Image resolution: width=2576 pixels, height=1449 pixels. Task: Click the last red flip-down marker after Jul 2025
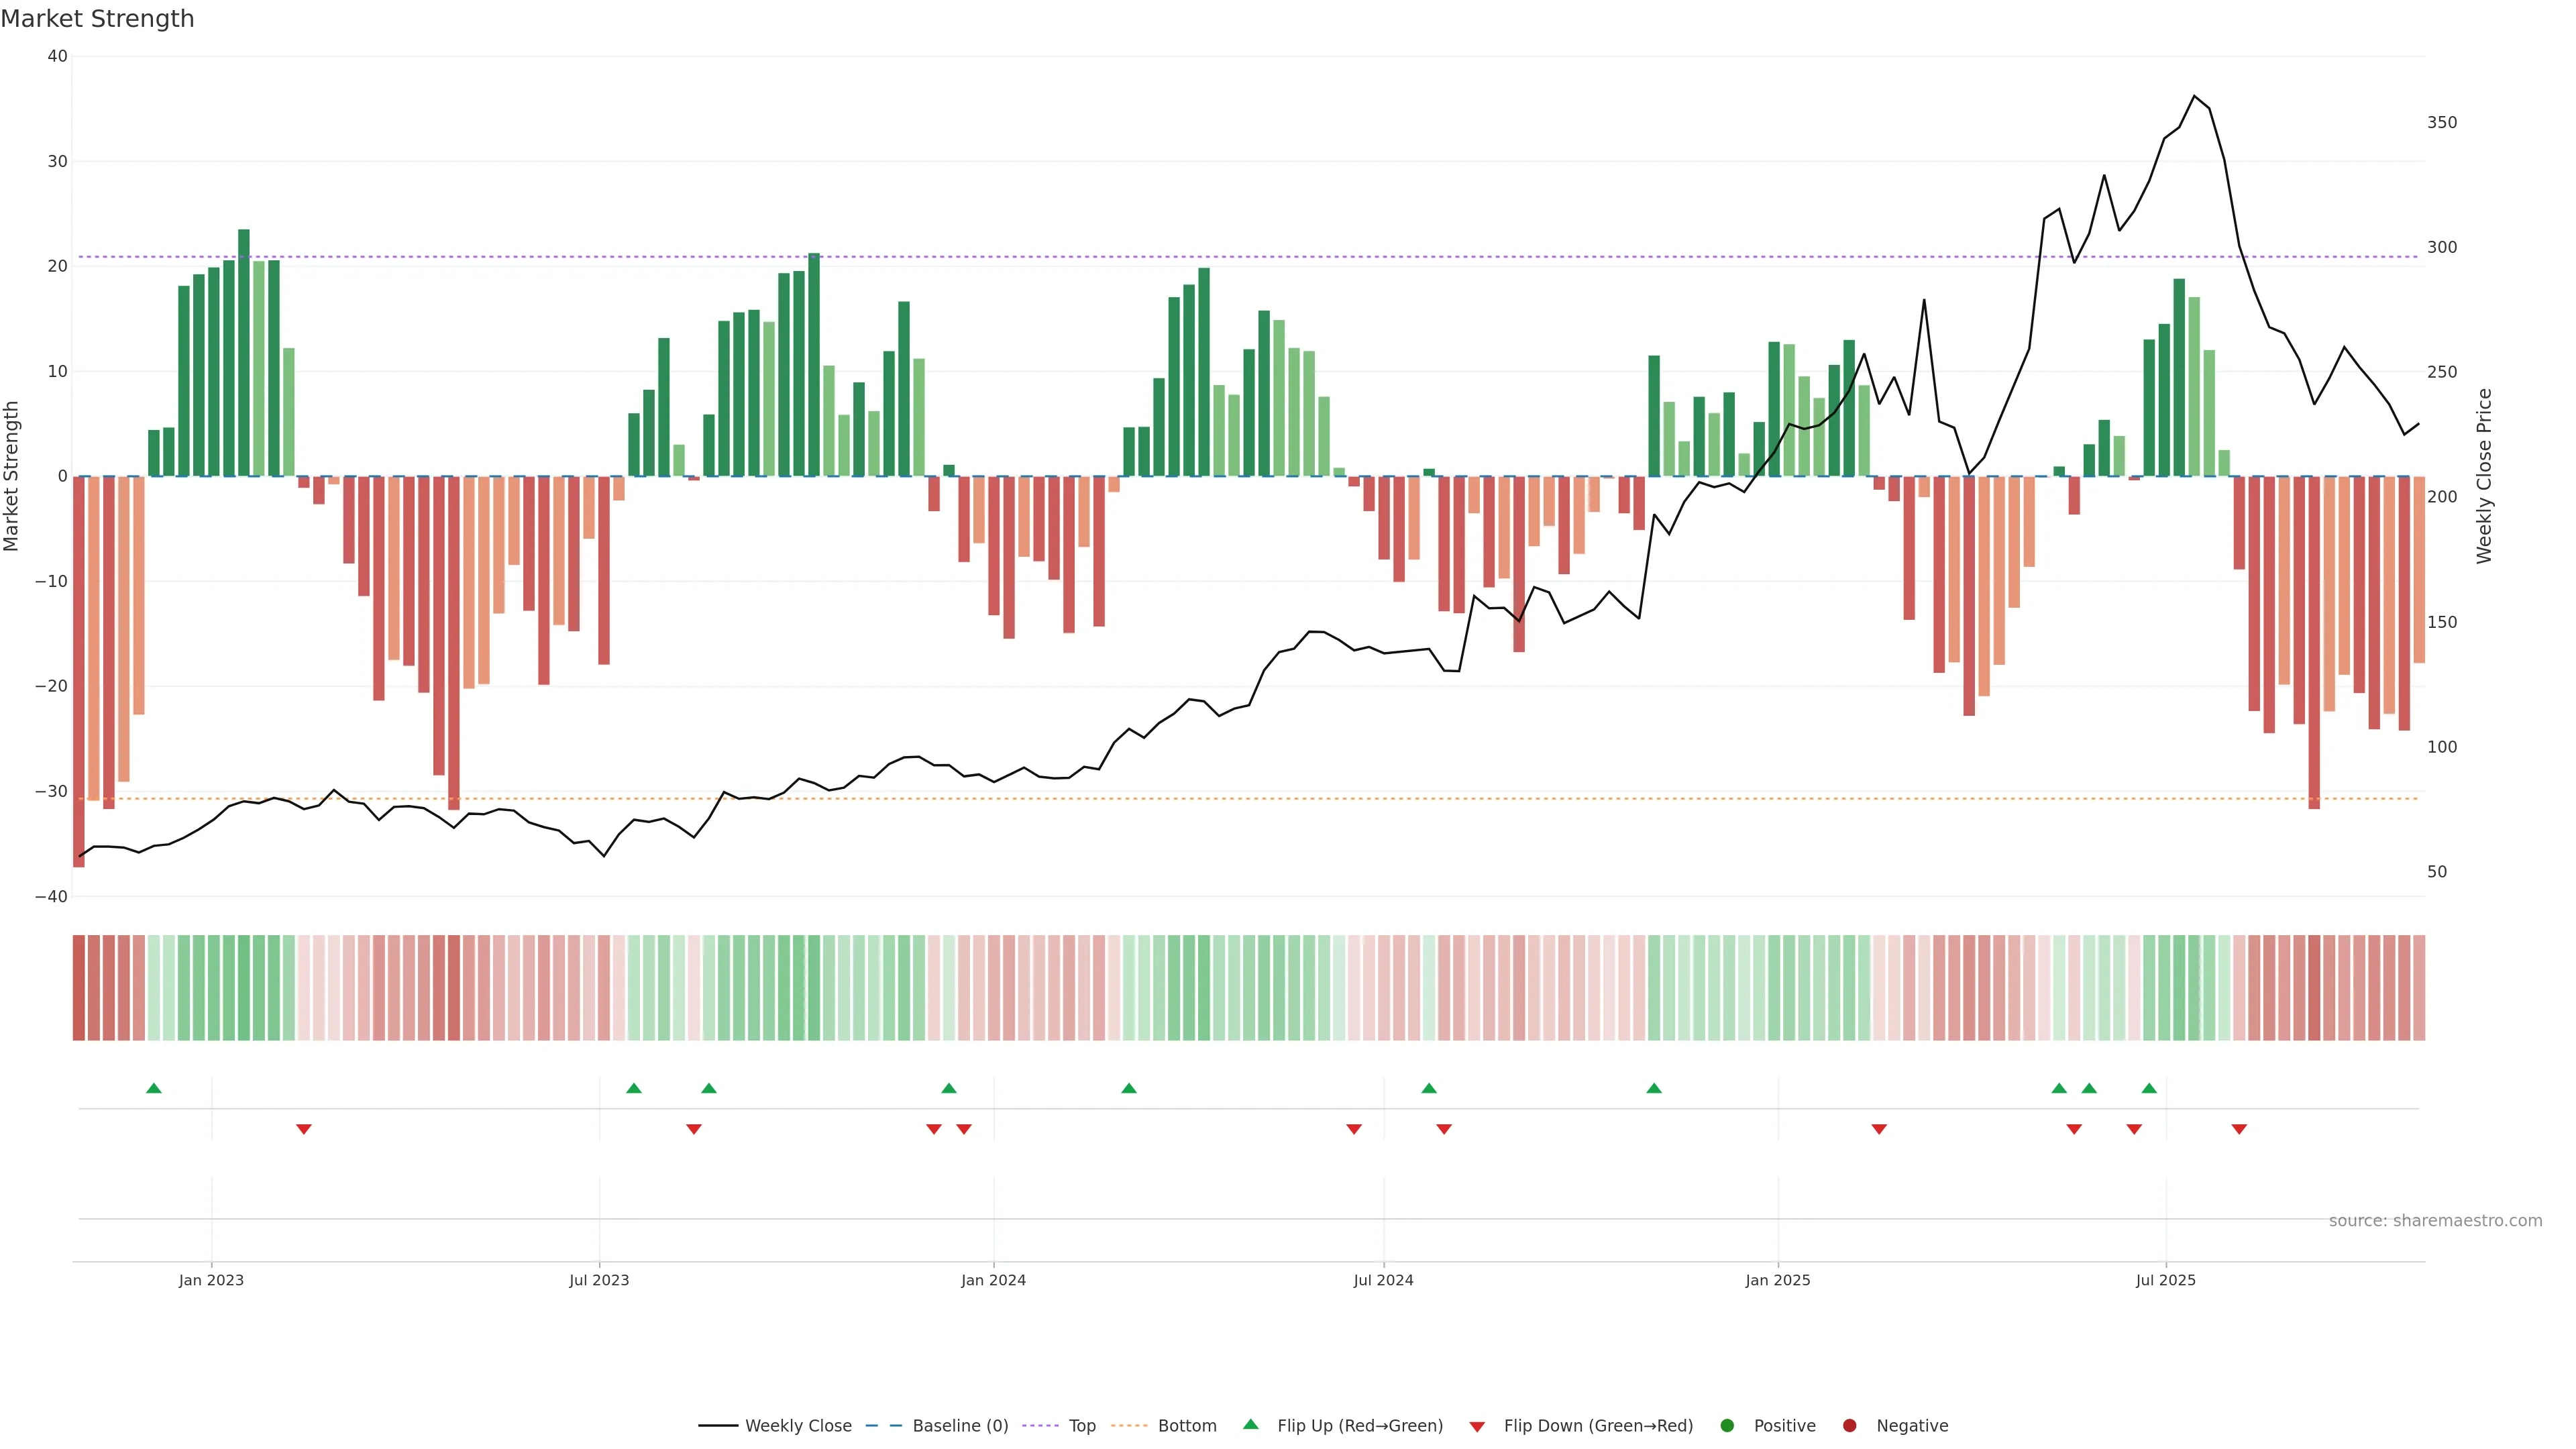click(x=2239, y=1129)
